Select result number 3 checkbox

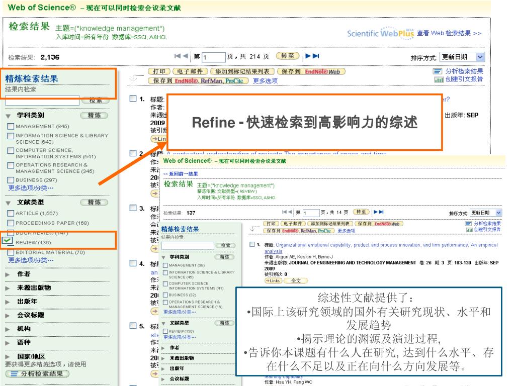133,208
